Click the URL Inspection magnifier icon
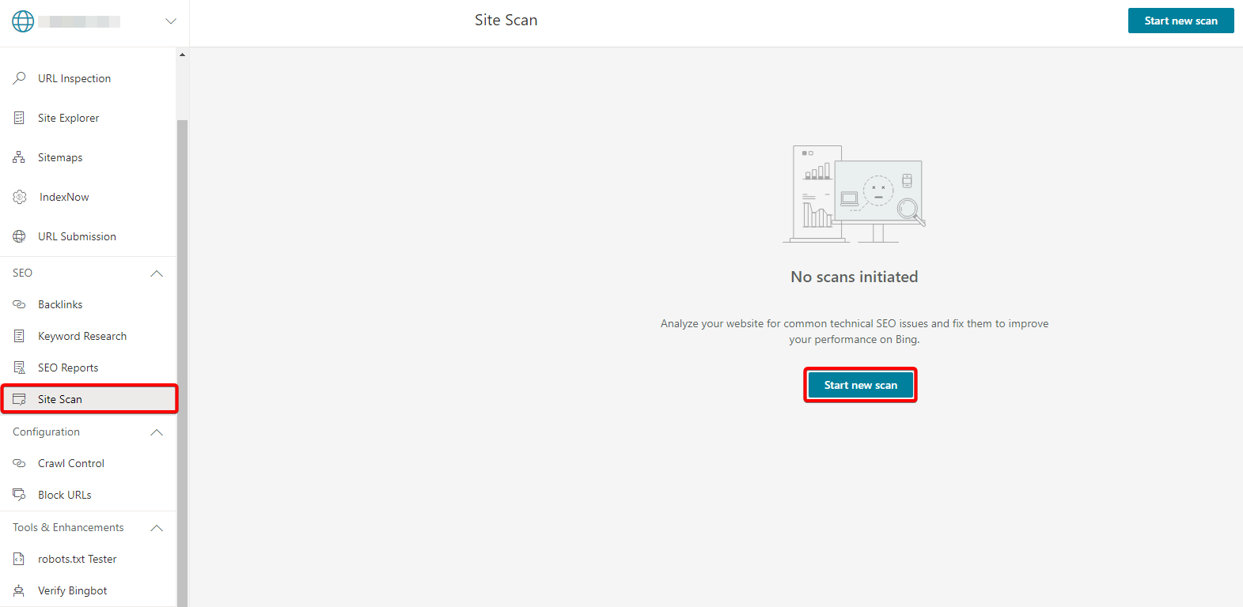The height and width of the screenshot is (607, 1243). (x=20, y=78)
